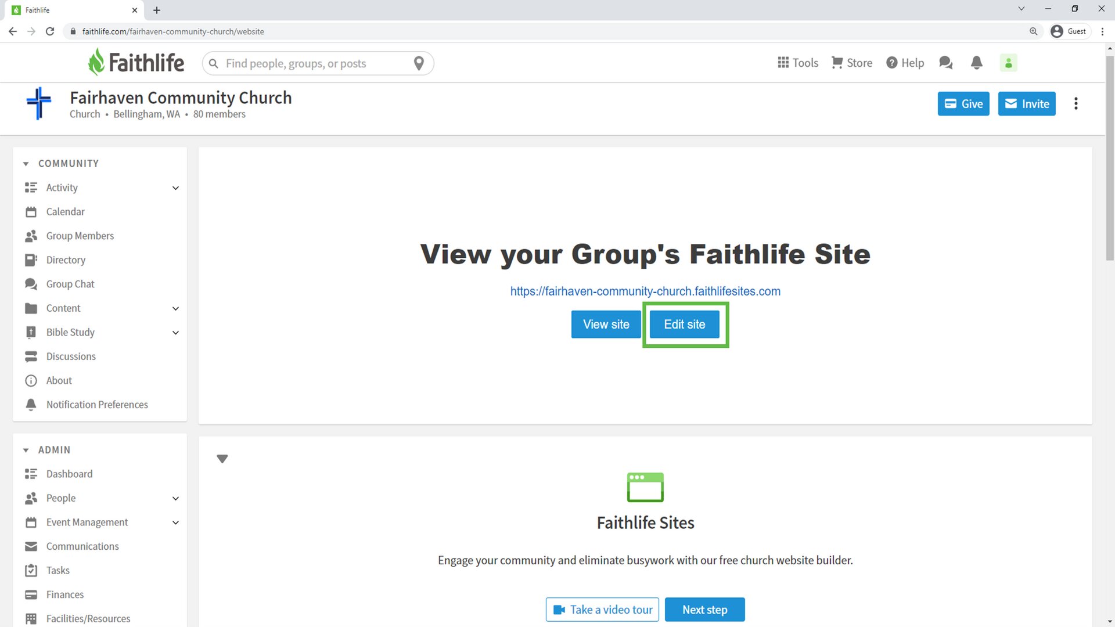Image resolution: width=1115 pixels, height=627 pixels.
Task: Open Discussions in the sidebar
Action: coord(71,356)
